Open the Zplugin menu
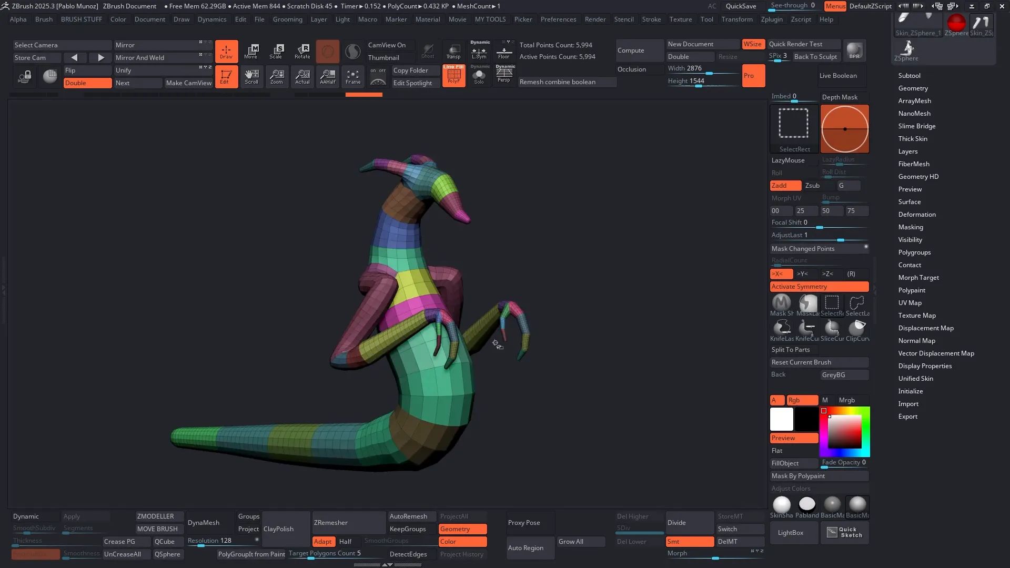 (x=771, y=19)
